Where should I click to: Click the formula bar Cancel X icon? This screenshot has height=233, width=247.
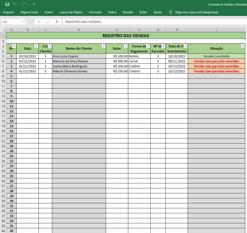[x=39, y=22]
